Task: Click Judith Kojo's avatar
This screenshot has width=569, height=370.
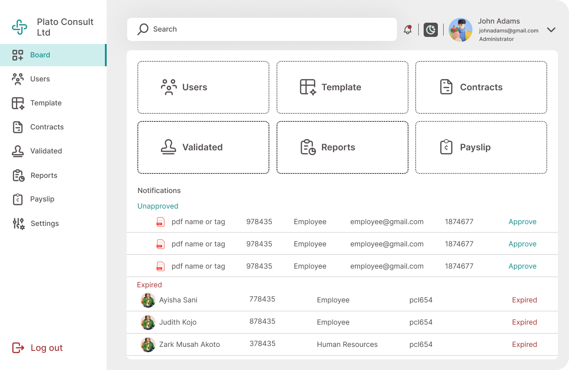Action: 148,322
